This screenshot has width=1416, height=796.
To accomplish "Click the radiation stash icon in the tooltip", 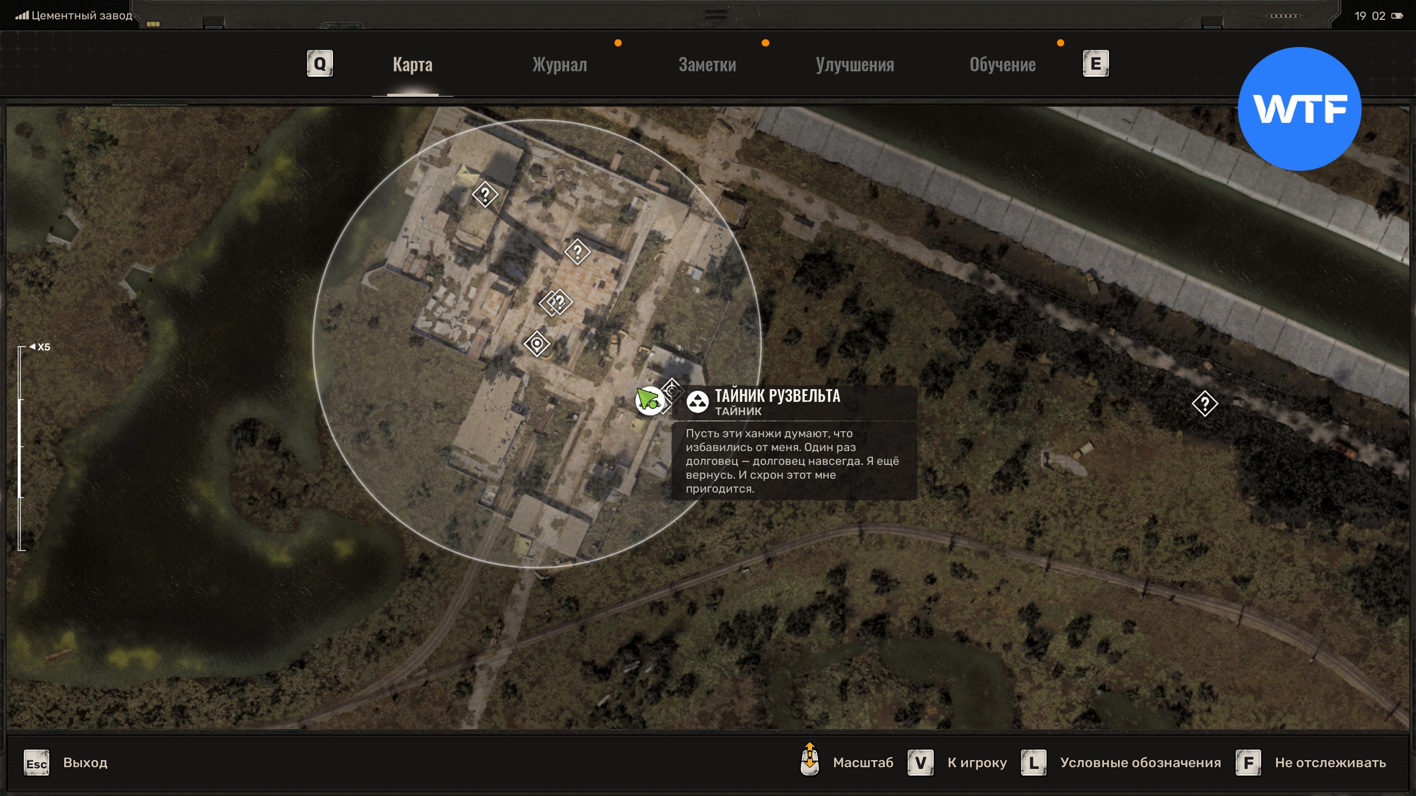I will click(697, 402).
